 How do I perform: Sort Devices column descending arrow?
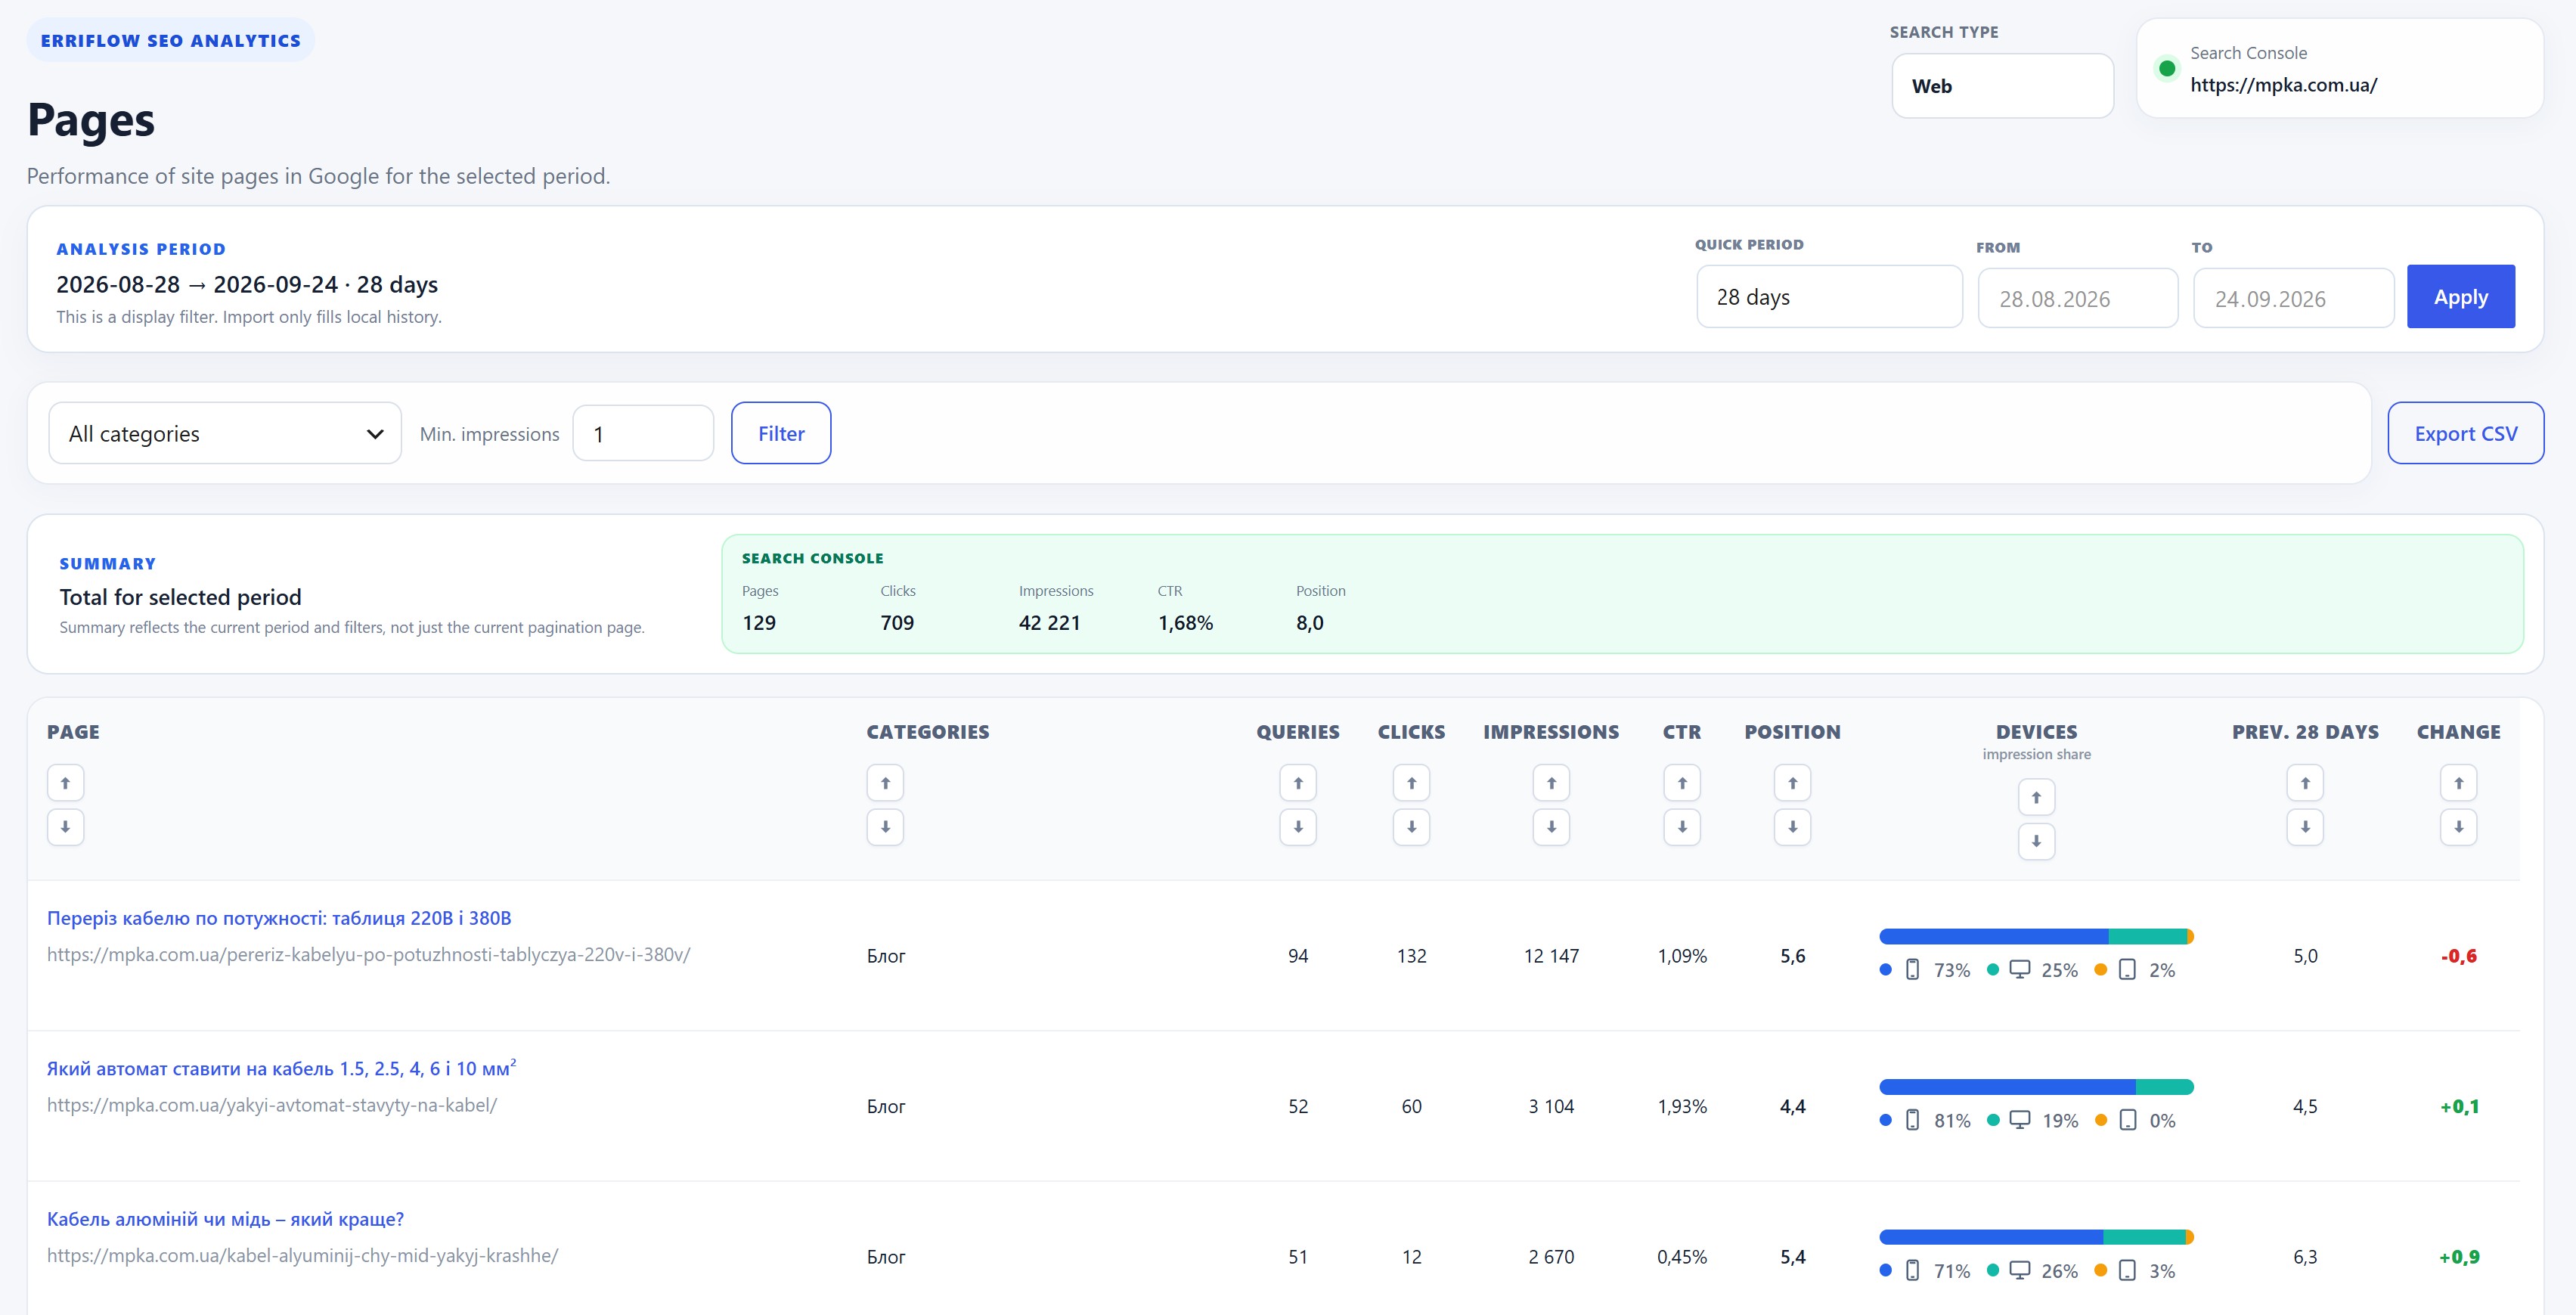coord(2036,841)
